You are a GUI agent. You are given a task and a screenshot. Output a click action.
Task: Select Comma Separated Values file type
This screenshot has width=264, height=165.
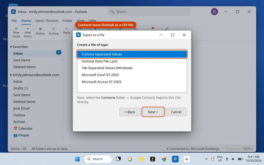(132, 54)
